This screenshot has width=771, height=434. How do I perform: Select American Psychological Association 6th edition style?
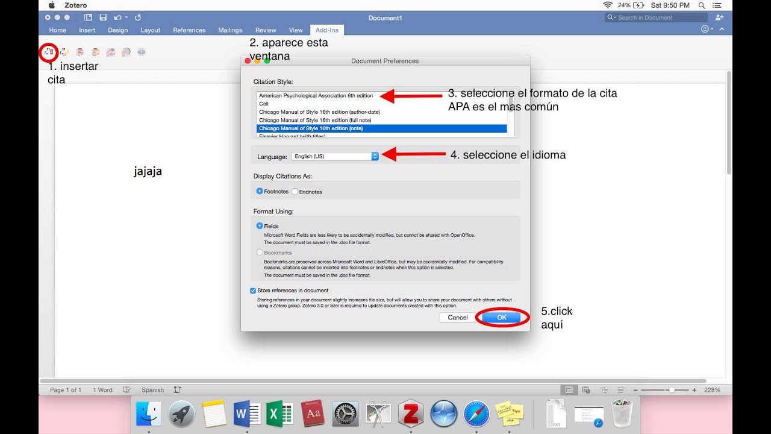(382, 95)
